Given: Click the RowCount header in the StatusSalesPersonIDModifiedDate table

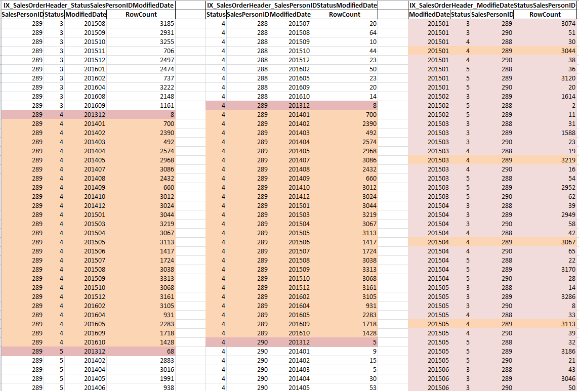Looking at the screenshot, I should coord(141,14).
